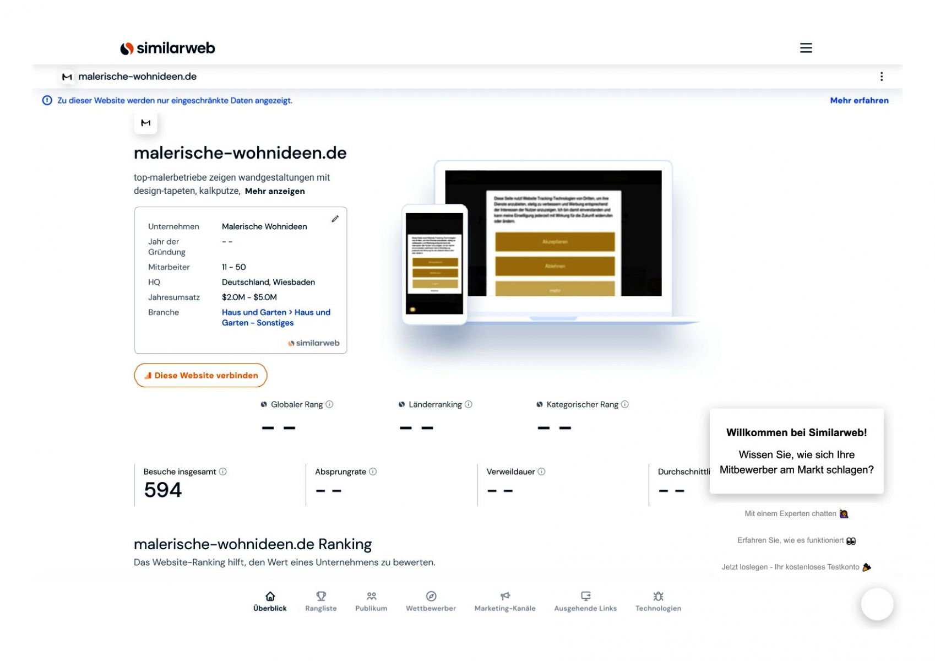This screenshot has height=661, width=935.
Task: Click Mehr erfahren link
Action: pos(859,100)
